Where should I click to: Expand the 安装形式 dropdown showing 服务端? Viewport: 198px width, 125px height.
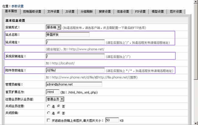53,27
